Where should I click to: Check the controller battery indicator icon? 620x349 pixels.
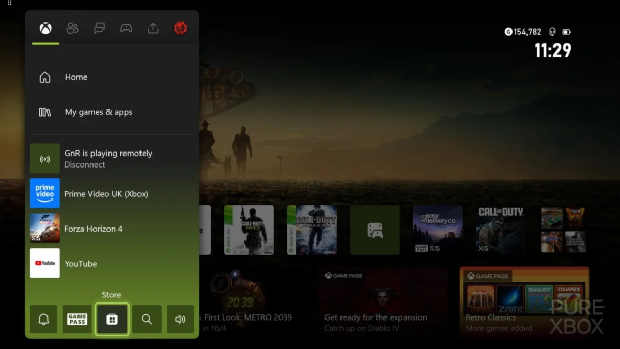click(567, 32)
